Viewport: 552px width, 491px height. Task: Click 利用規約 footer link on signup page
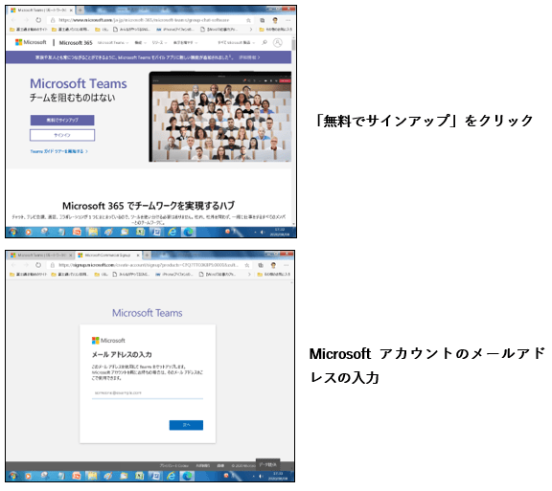tap(203, 466)
